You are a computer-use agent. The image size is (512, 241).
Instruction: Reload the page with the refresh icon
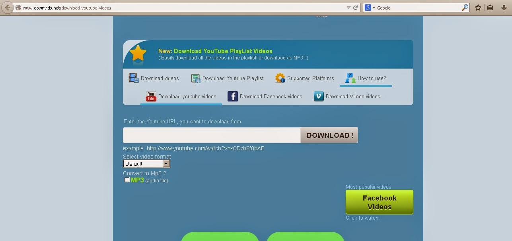coord(356,8)
